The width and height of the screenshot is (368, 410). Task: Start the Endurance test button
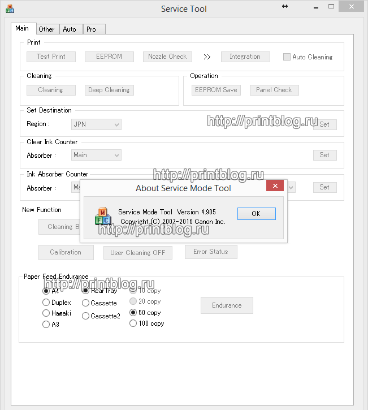(x=227, y=305)
